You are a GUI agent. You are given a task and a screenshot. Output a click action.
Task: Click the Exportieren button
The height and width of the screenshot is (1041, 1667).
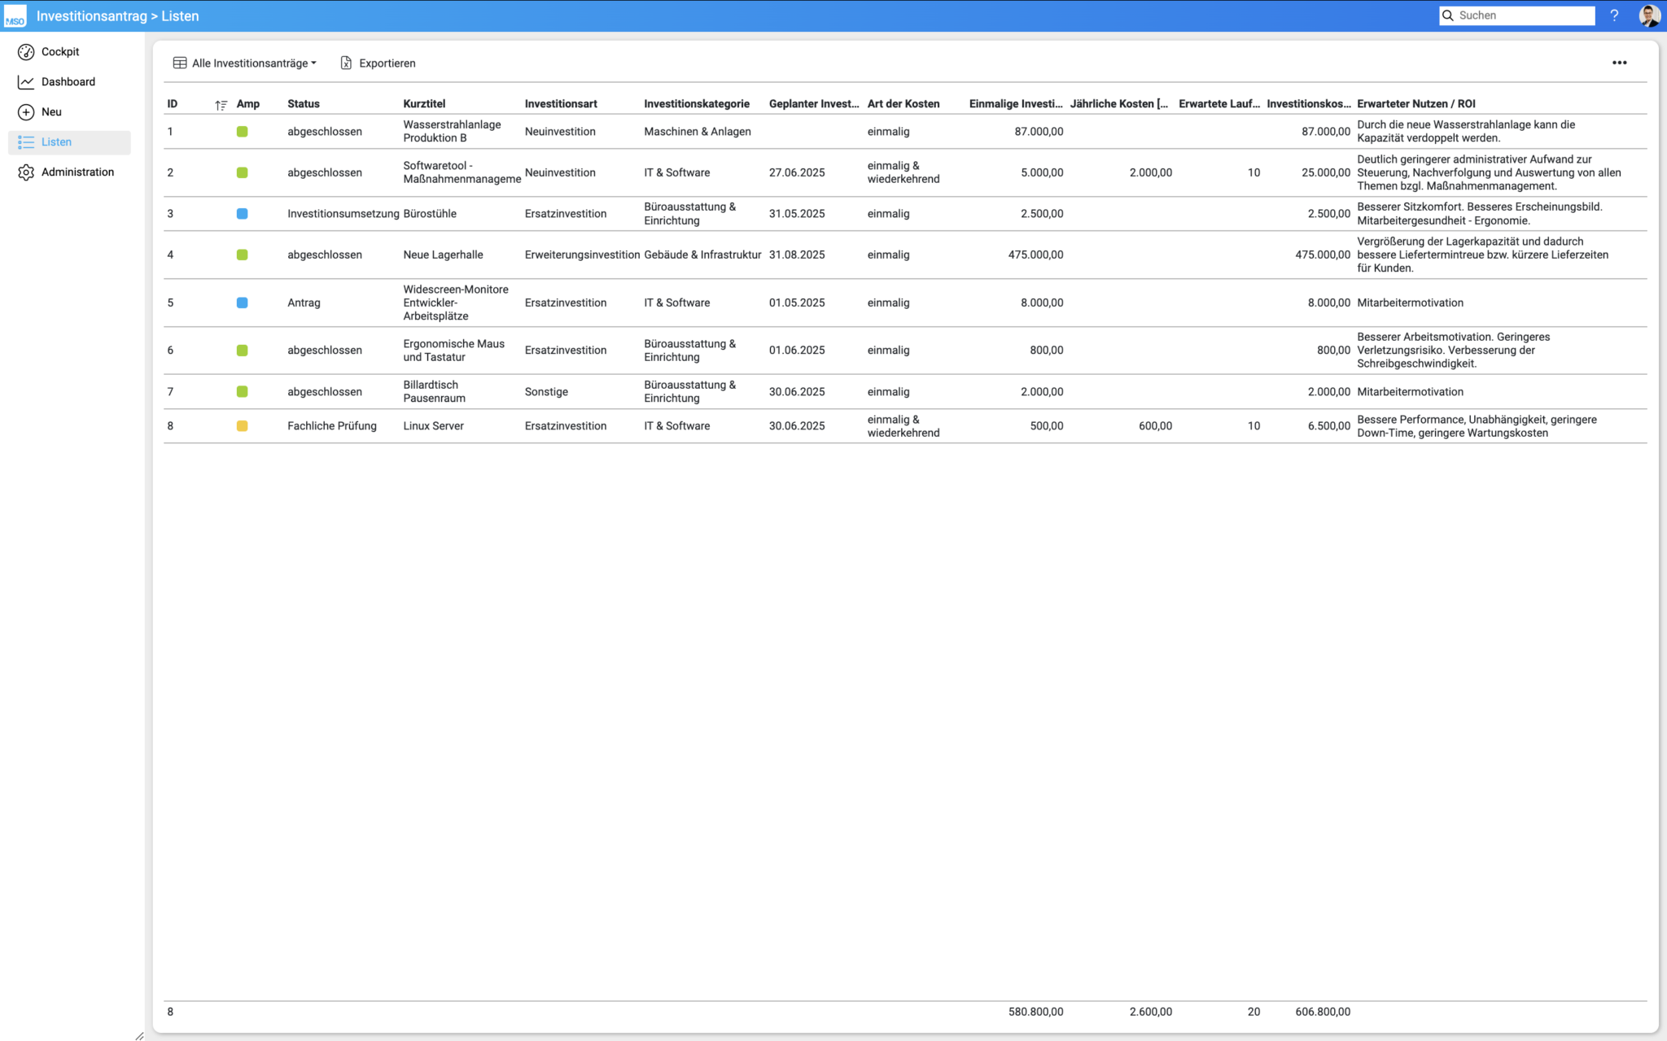click(378, 63)
